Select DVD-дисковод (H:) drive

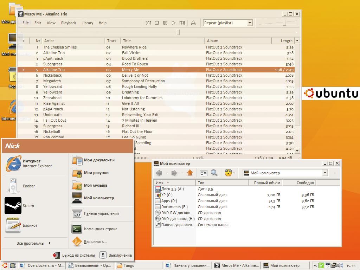tap(175, 219)
